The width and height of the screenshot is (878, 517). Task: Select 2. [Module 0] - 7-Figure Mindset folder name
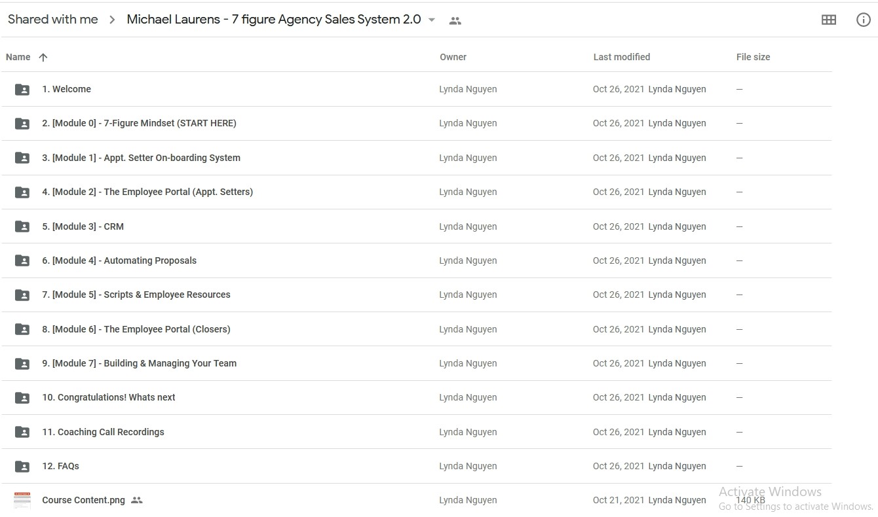[x=139, y=123]
